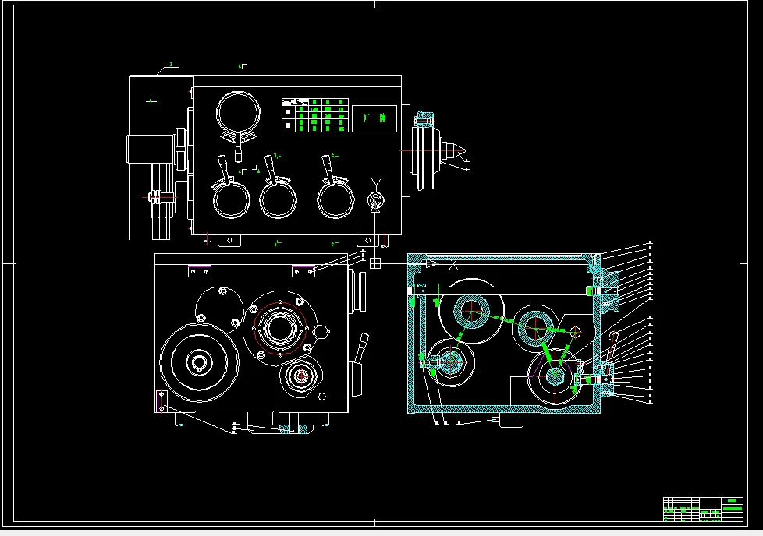Viewport: 763px width, 536px height.
Task: Select the speed table grid on the front panel
Action: pos(315,115)
